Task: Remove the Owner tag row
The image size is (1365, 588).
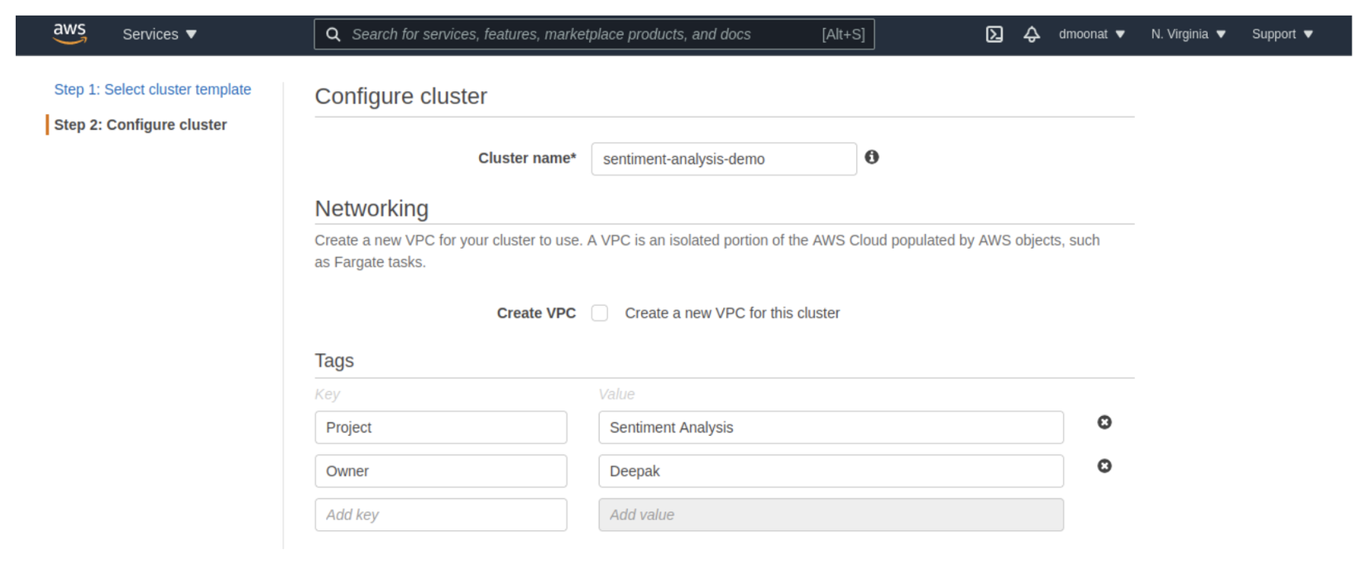Action: pos(1104,466)
